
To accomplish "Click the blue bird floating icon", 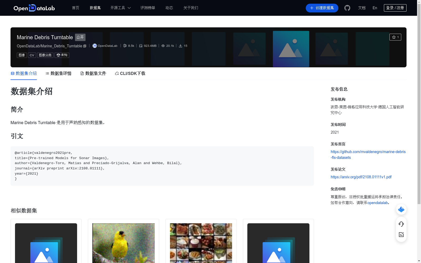I will (x=401, y=209).
